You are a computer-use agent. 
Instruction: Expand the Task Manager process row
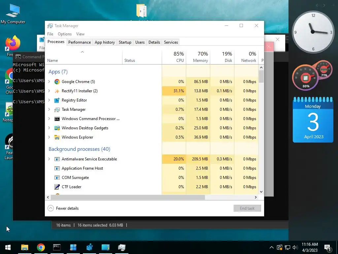(49, 109)
